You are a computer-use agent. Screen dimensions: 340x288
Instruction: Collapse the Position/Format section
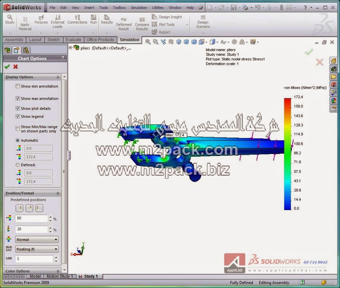[58, 193]
